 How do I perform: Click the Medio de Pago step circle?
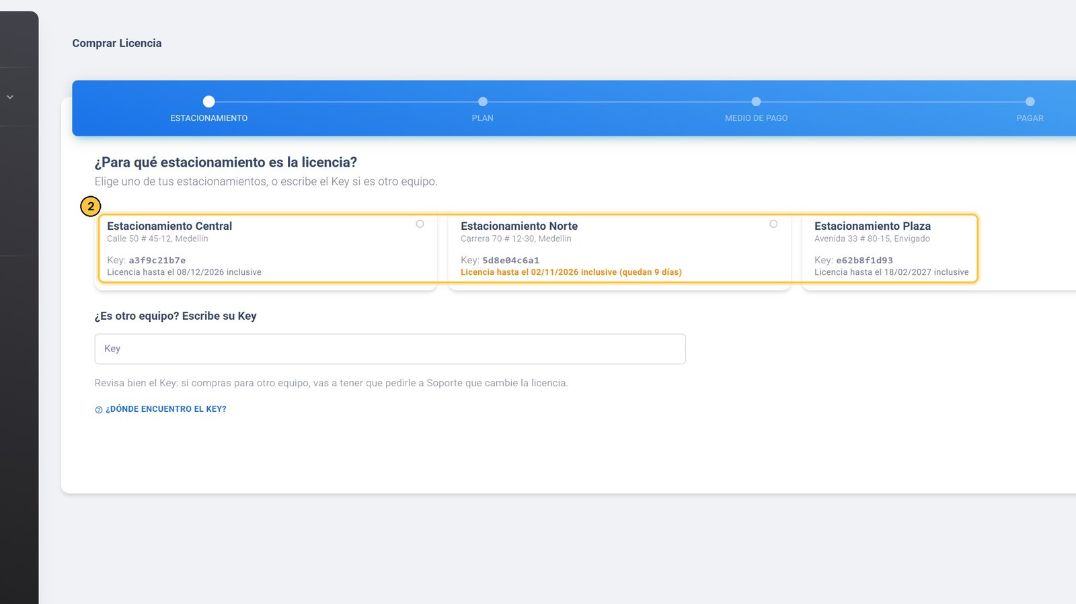tap(756, 101)
